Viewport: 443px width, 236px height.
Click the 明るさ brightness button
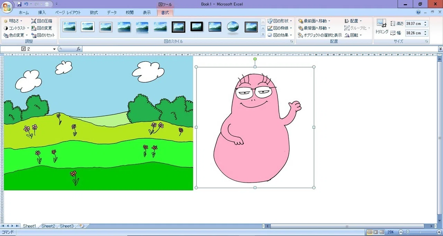[x=13, y=21]
